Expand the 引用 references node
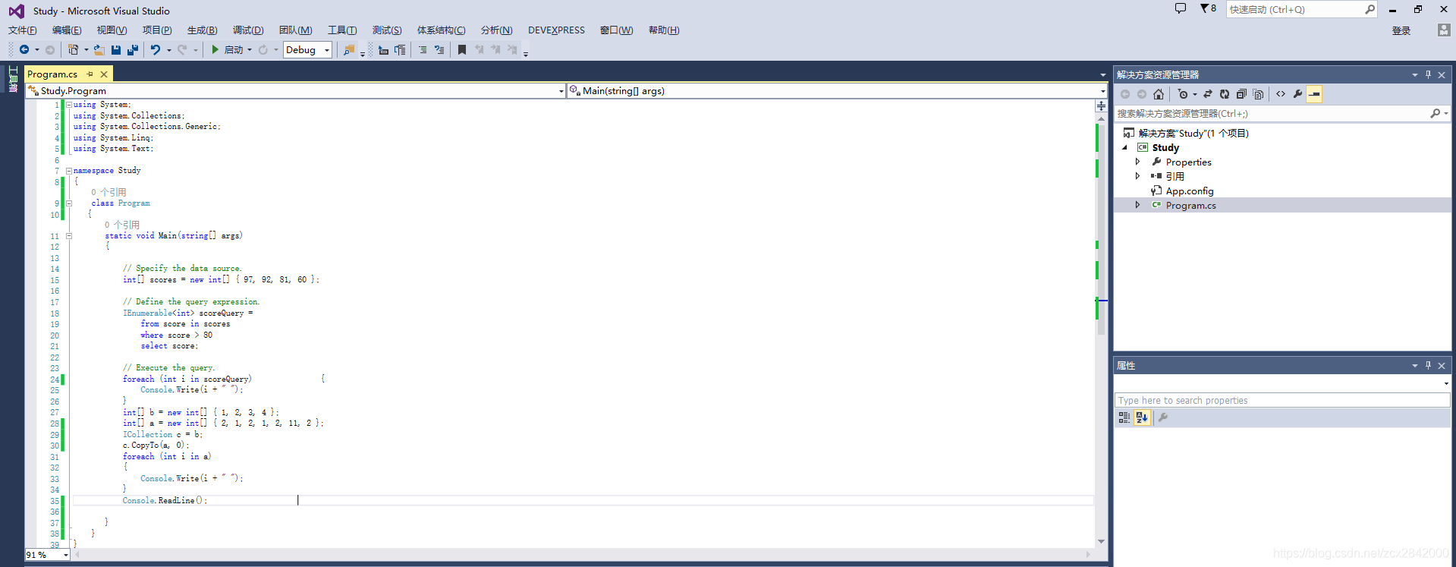This screenshot has width=1456, height=567. tap(1137, 176)
